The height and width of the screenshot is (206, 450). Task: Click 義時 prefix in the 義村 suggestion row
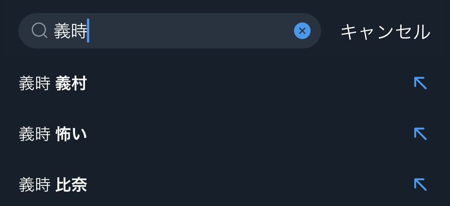(35, 84)
